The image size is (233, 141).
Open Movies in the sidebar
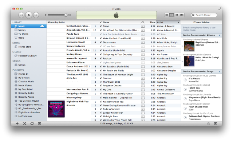22,30
